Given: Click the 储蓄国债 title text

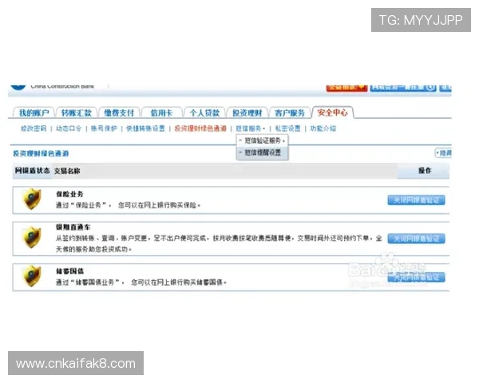Looking at the screenshot, I should (x=69, y=271).
